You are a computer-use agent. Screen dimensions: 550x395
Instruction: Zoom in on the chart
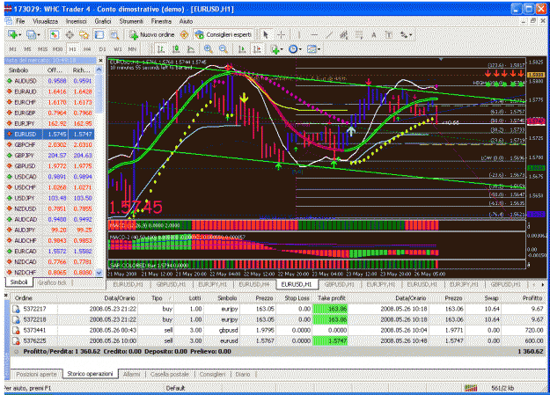tap(209, 48)
